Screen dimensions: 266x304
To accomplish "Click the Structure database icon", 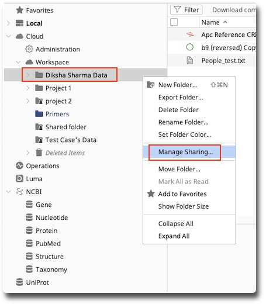I will click(29, 256).
